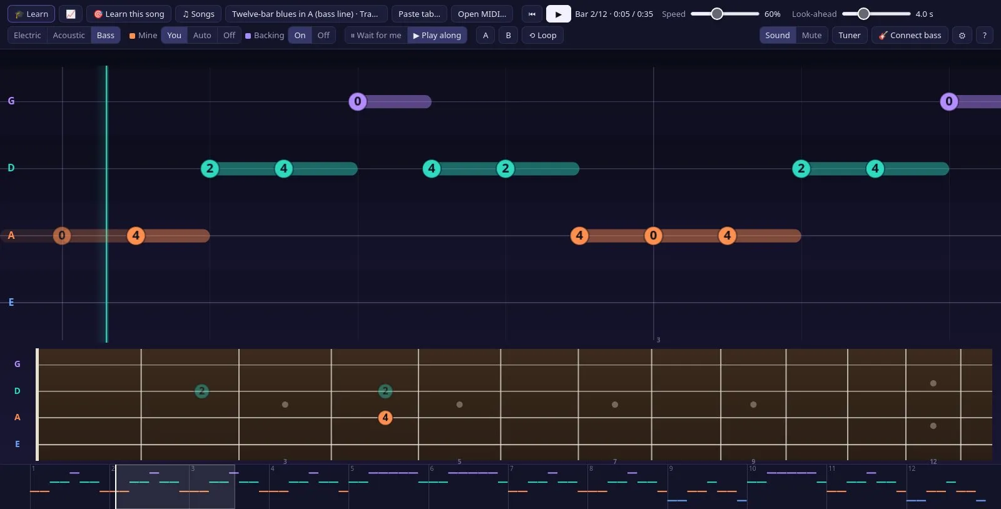This screenshot has width=1001, height=509.
Task: Open the progress chart icon button
Action: (x=71, y=14)
